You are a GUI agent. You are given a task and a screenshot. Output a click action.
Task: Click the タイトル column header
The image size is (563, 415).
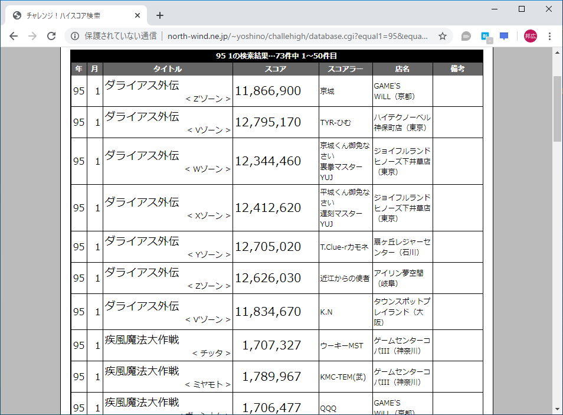[167, 69]
